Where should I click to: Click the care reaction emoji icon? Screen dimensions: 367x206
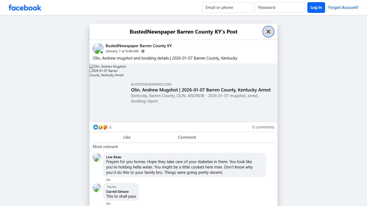[105, 127]
